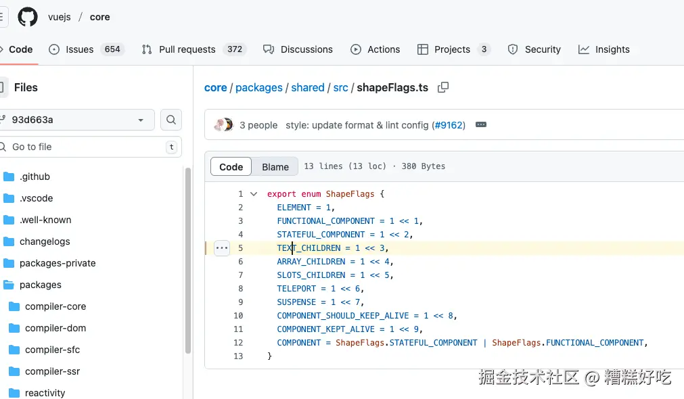The height and width of the screenshot is (399, 684).
Task: Expand the commit message ellipsis button
Action: pos(481,124)
